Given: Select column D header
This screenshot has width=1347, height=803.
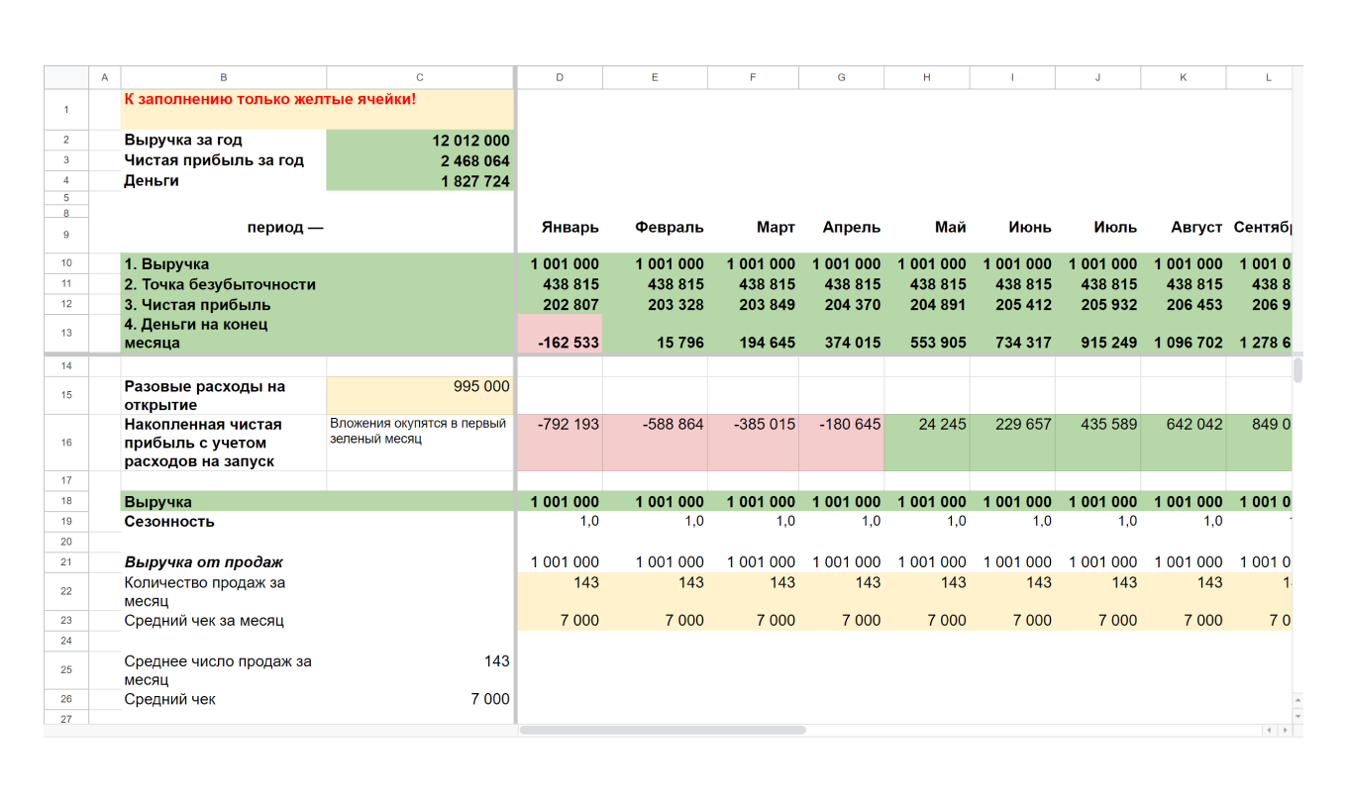Looking at the screenshot, I should [x=560, y=77].
